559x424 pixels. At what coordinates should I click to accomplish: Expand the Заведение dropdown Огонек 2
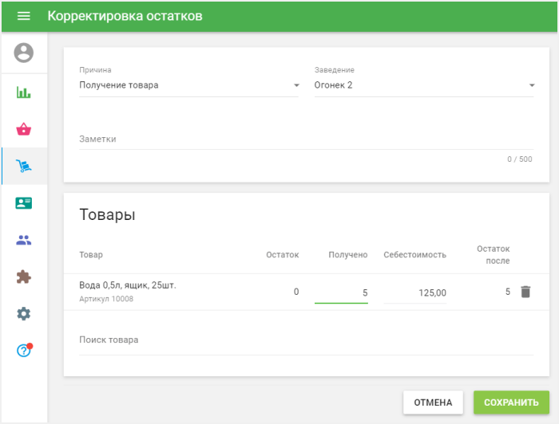tap(424, 85)
